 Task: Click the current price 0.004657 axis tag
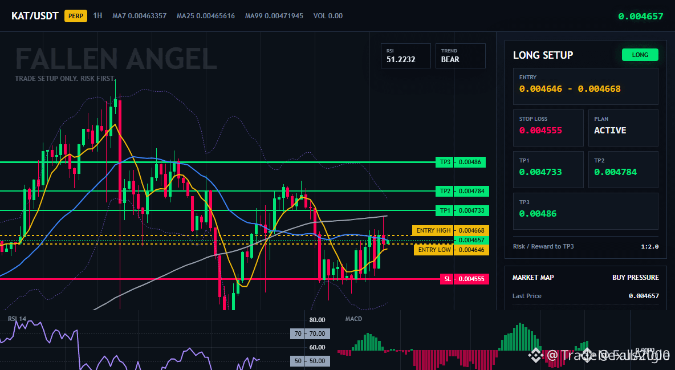pyautogui.click(x=471, y=241)
